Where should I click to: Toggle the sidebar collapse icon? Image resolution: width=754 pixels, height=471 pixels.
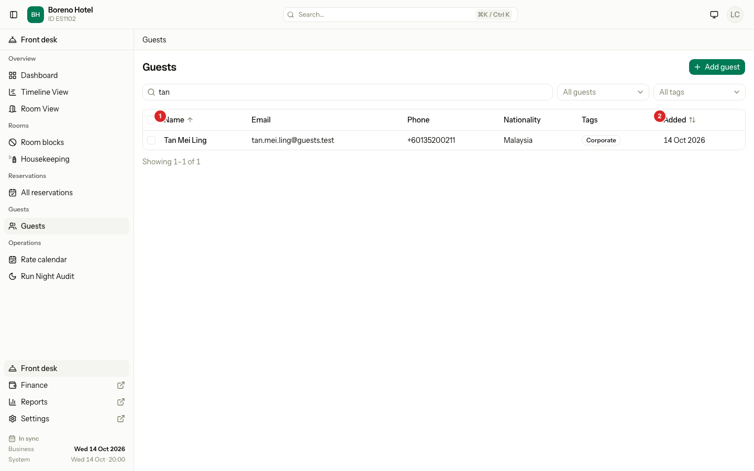(x=14, y=15)
